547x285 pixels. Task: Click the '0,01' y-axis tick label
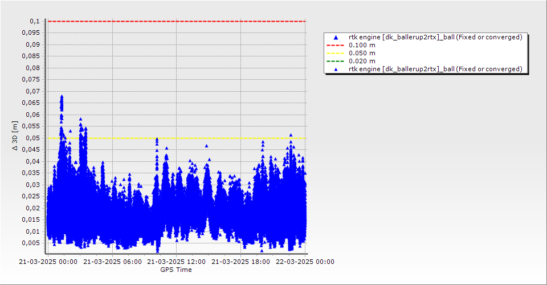[33, 231]
